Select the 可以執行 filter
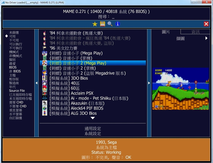 pyautogui.click(x=16, y=44)
